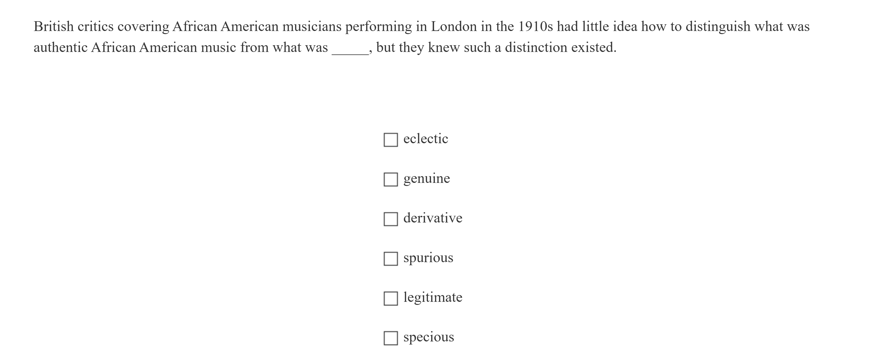This screenshot has width=871, height=354.
Task: Click the word 'authentic' in the question
Action: (x=61, y=47)
